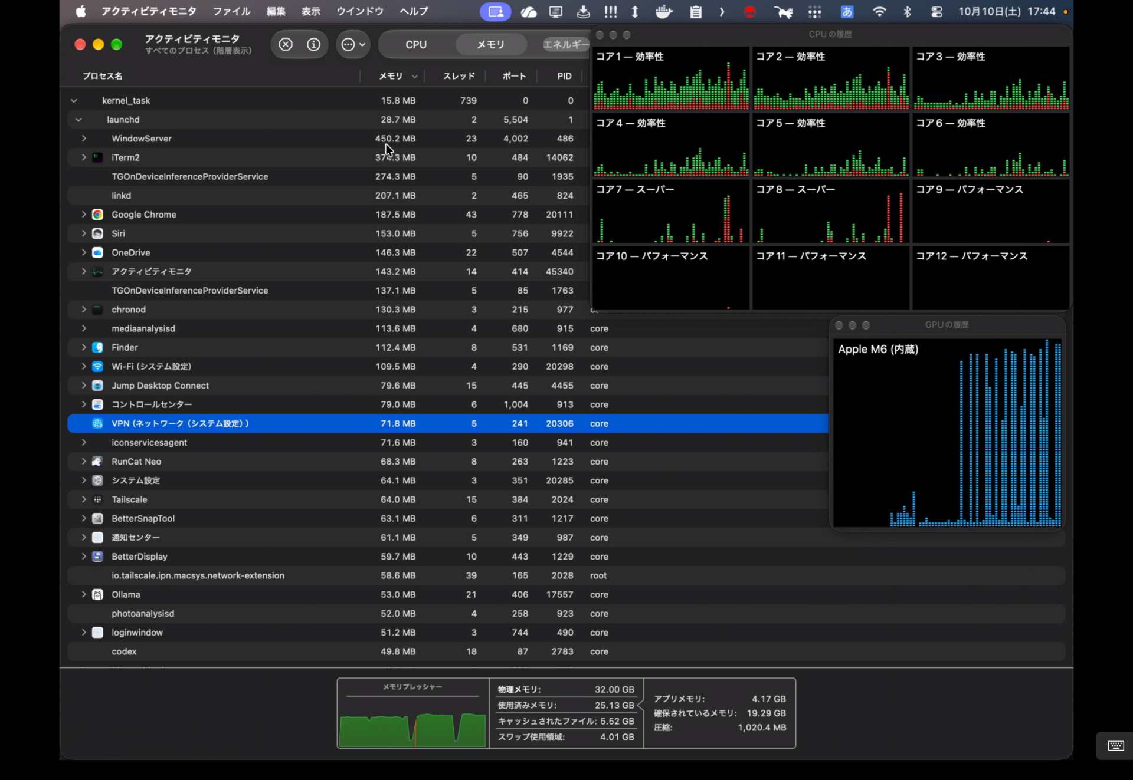
Task: Expand the OneDrive process row
Action: 84,252
